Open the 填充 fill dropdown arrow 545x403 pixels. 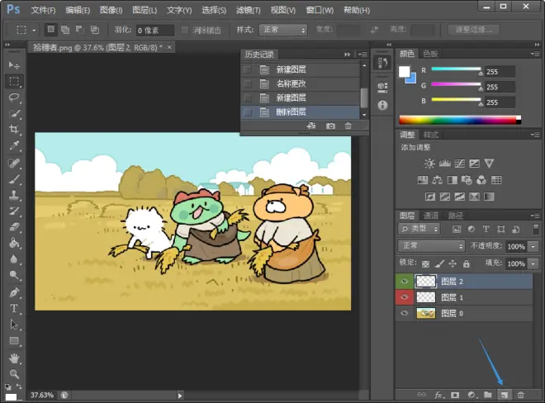(x=533, y=263)
